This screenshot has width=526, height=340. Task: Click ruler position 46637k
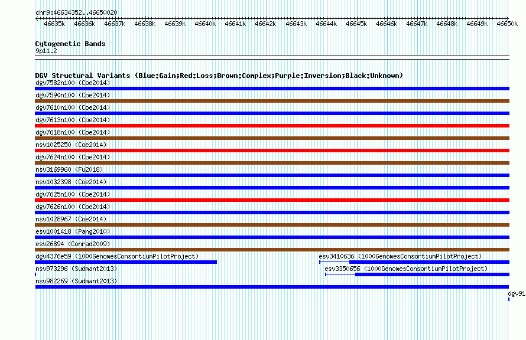[115, 24]
